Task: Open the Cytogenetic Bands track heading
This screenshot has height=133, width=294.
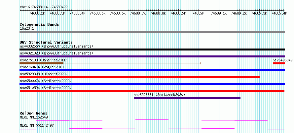Action: click(x=39, y=24)
